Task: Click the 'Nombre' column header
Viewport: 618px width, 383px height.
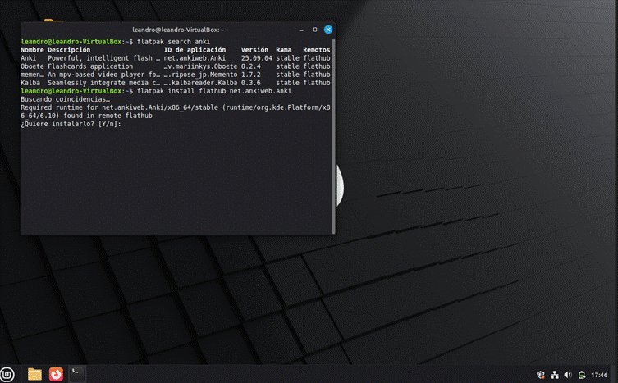Action: 32,50
